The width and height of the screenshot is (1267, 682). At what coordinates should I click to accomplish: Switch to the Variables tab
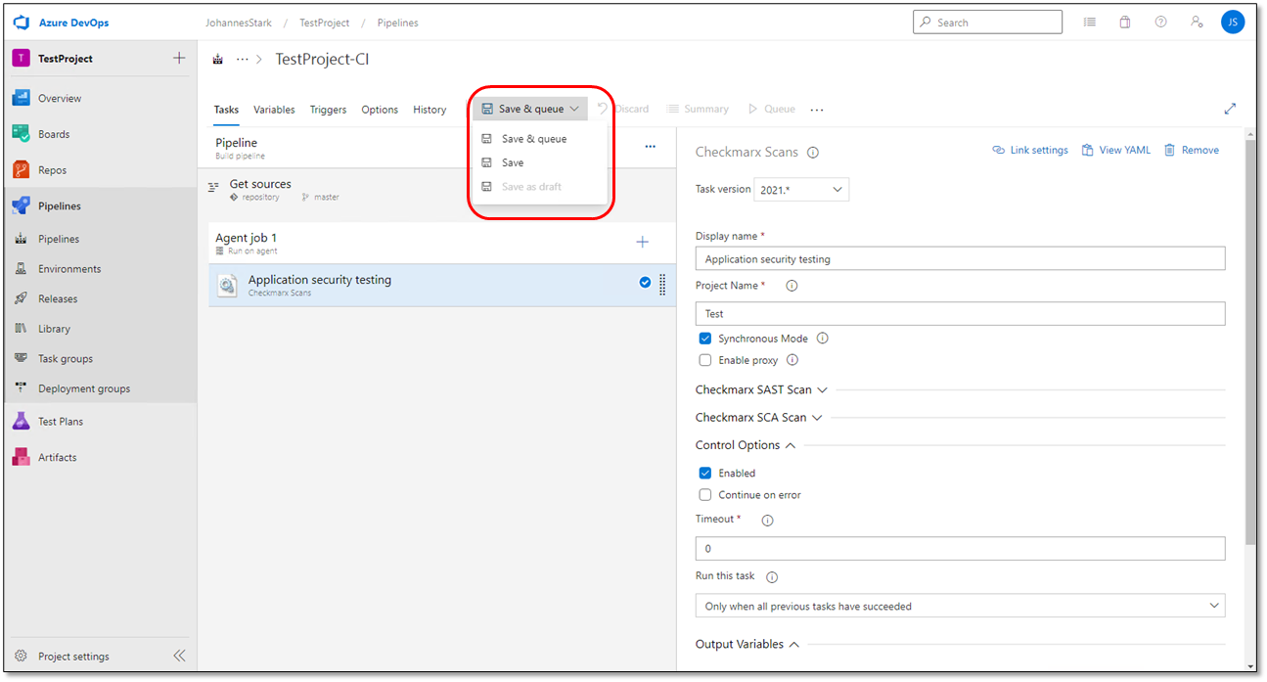point(274,110)
